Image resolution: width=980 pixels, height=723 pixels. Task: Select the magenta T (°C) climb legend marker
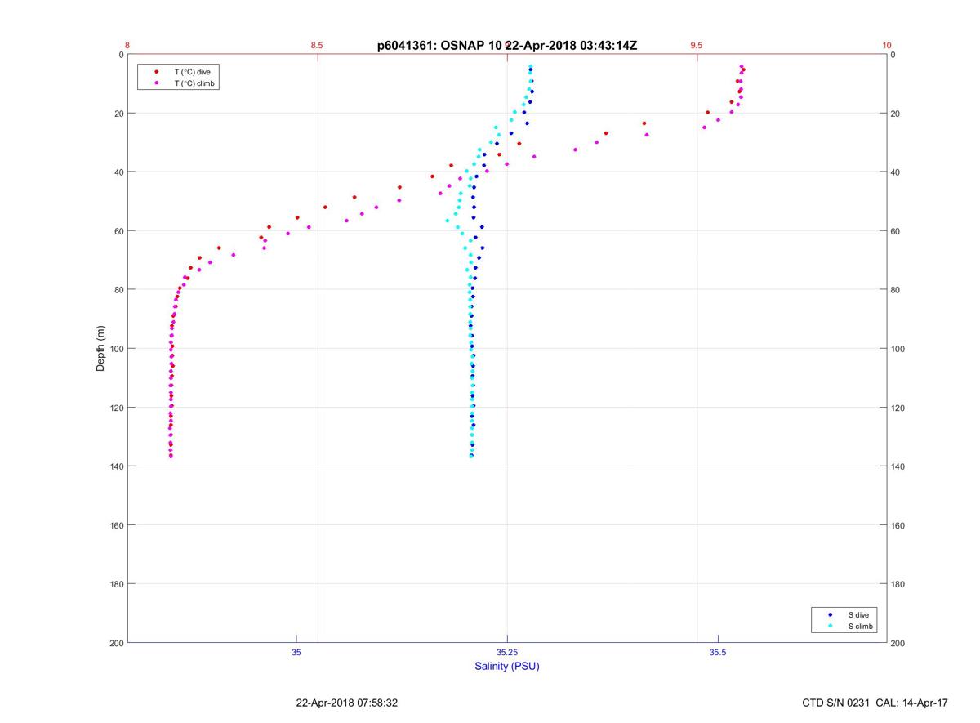[x=156, y=83]
